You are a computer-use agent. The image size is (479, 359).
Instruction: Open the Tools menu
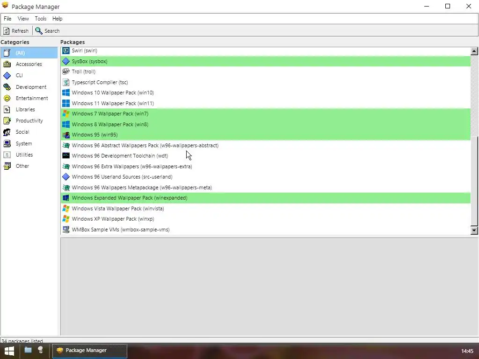[x=41, y=19]
